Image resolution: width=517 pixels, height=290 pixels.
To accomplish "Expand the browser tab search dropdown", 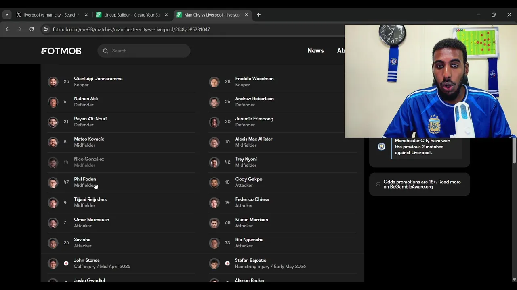I will 7,15.
